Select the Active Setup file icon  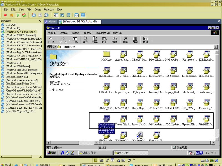(x=123, y=56)
